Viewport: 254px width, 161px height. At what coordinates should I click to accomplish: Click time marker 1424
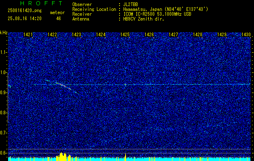(101, 34)
